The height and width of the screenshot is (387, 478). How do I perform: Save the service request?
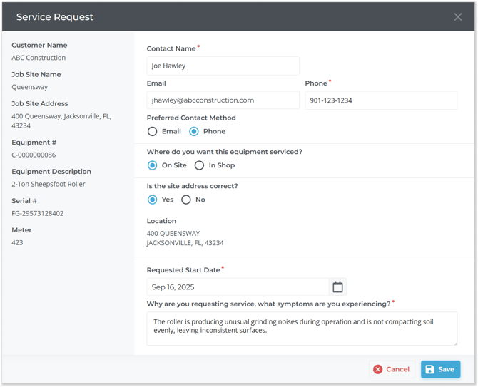coord(440,369)
